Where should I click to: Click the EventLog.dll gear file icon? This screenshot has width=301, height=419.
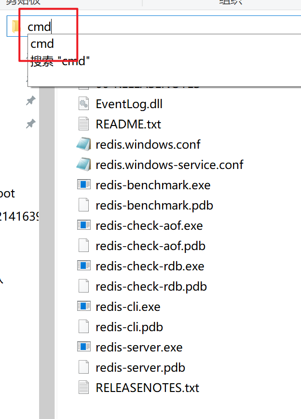83,104
